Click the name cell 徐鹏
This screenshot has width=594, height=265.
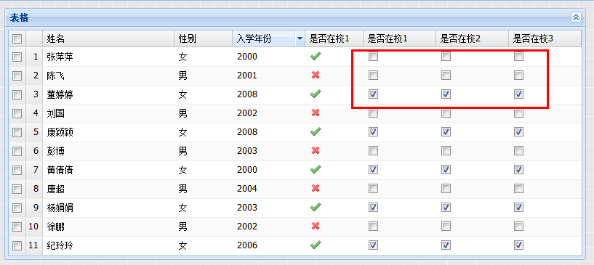click(108, 227)
